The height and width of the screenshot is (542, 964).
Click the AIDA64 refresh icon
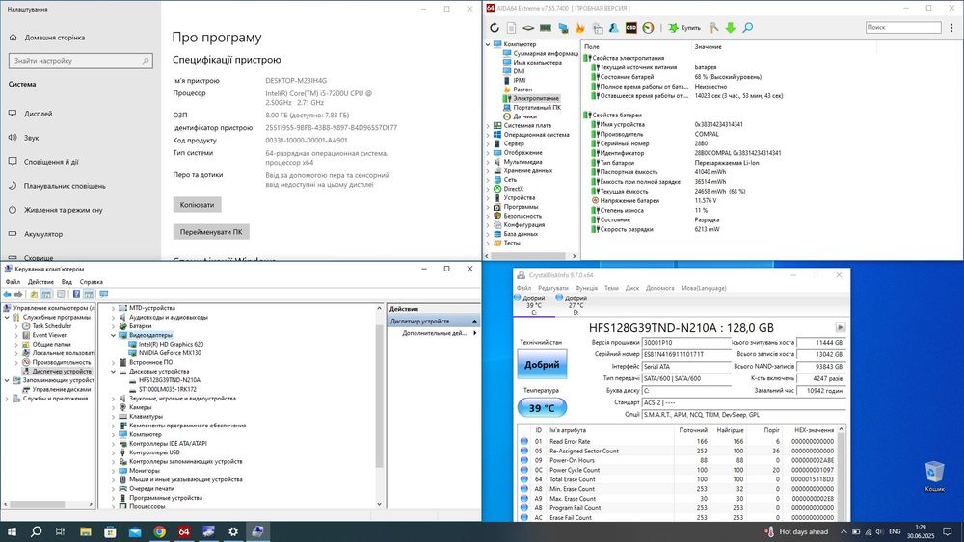(495, 28)
